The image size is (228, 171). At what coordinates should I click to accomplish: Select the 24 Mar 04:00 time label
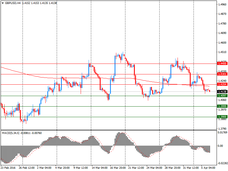point(154,168)
